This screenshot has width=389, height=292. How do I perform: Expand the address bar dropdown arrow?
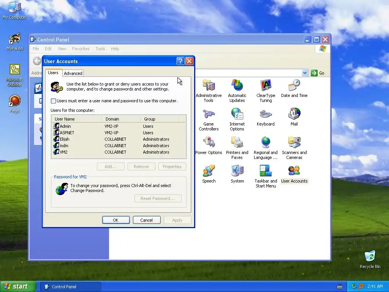pos(305,73)
